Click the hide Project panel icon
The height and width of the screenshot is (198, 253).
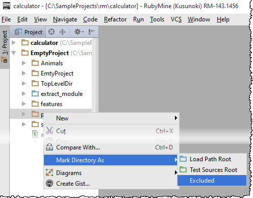(x=92, y=32)
